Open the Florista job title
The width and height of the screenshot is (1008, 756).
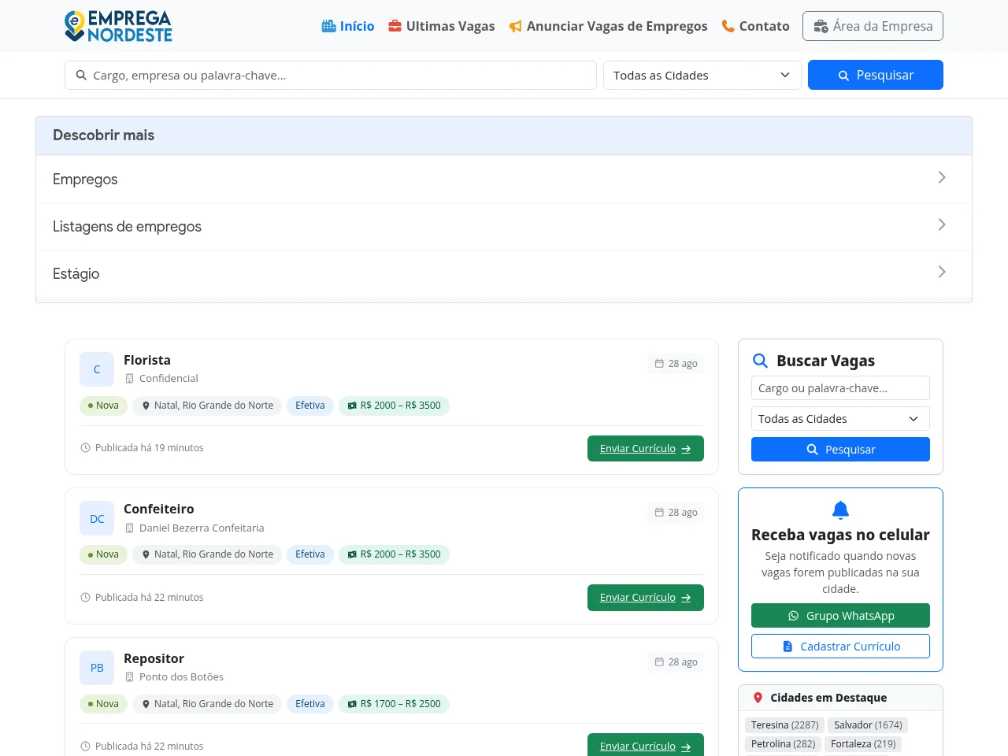pyautogui.click(x=147, y=360)
